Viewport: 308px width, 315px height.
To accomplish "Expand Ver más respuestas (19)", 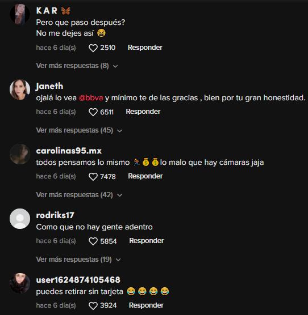I will [78, 259].
